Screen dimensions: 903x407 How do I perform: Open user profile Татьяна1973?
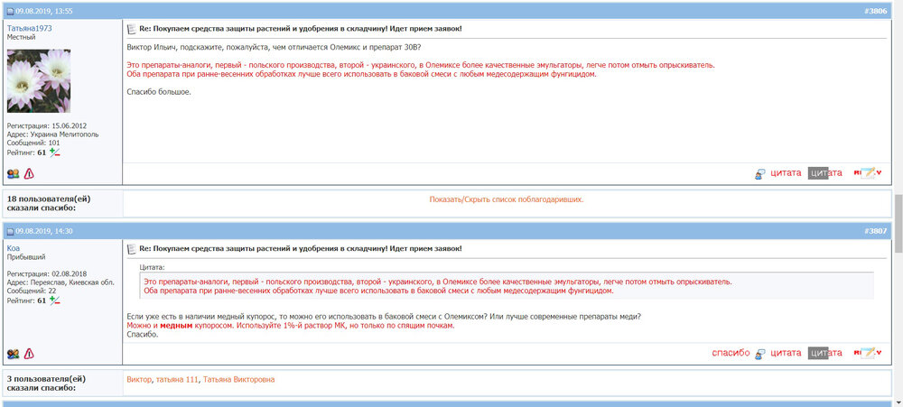[30, 28]
